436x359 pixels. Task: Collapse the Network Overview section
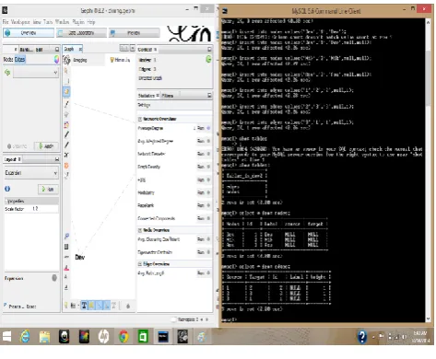click(x=140, y=119)
